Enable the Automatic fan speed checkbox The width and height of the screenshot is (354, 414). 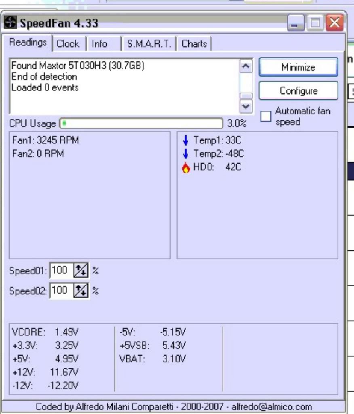coord(266,116)
